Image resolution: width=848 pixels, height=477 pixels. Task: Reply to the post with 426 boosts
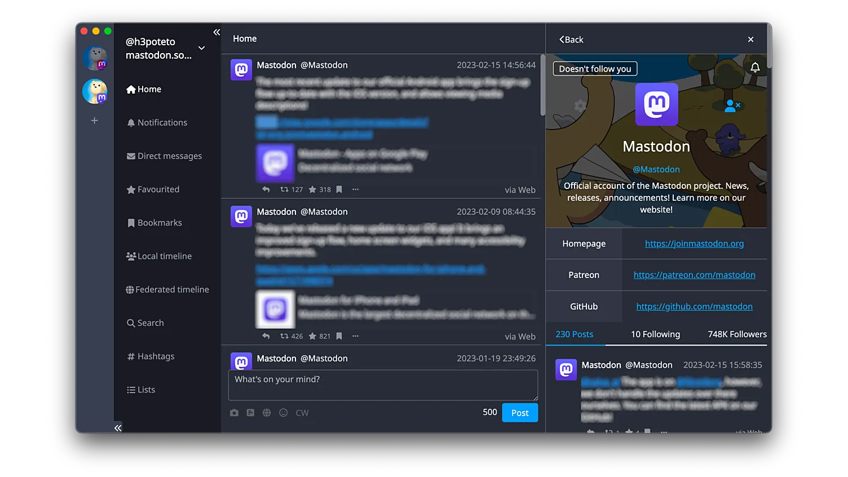[x=266, y=336]
